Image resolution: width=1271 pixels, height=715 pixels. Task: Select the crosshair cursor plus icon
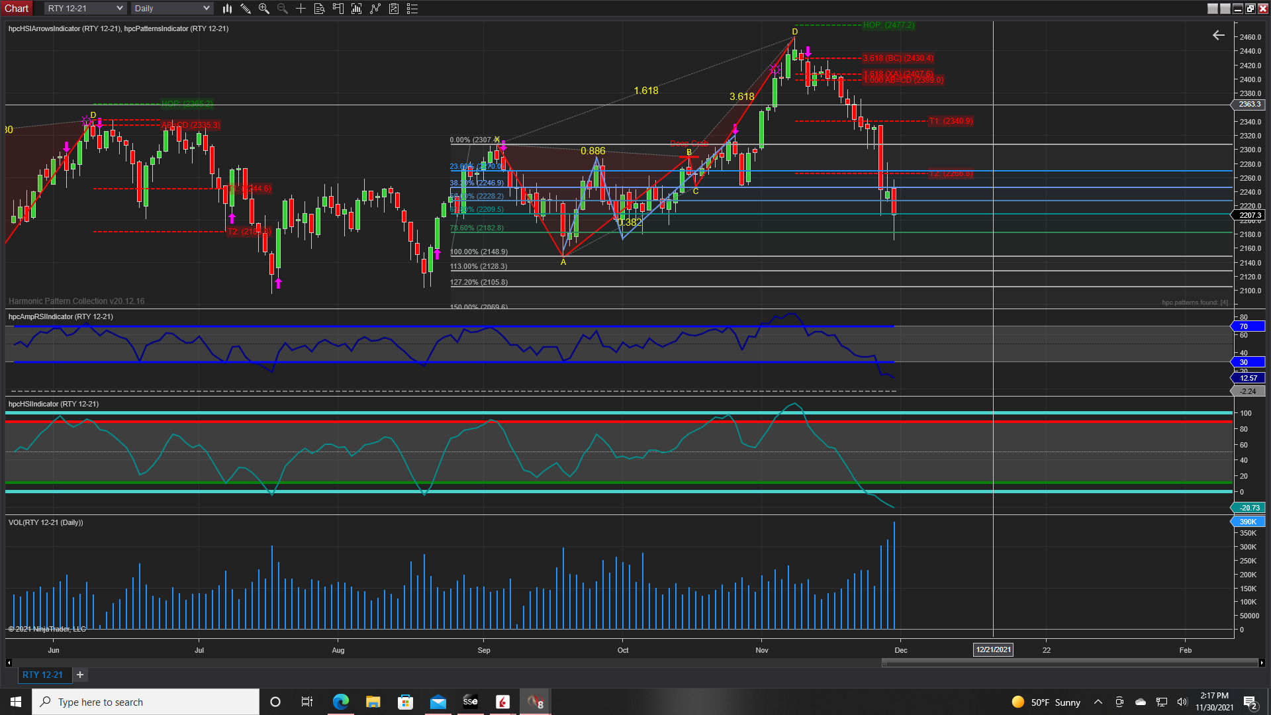[x=301, y=9]
